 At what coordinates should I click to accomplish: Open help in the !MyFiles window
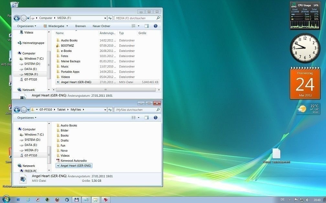click(156, 118)
